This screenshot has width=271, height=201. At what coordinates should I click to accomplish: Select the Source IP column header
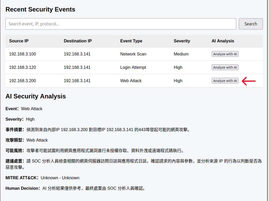[19, 41]
